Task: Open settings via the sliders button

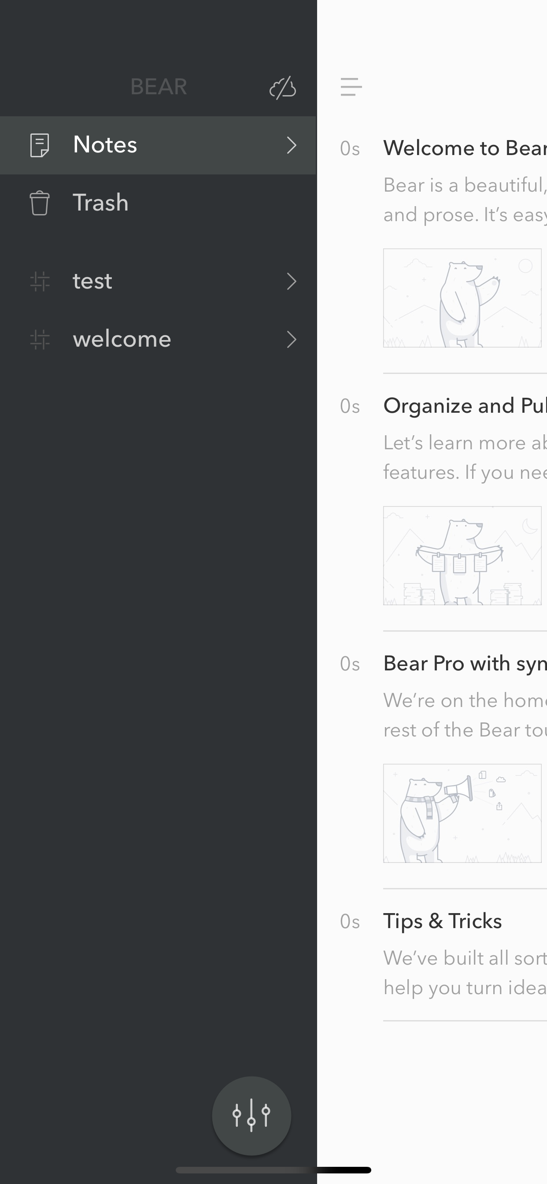Action: pyautogui.click(x=251, y=1116)
